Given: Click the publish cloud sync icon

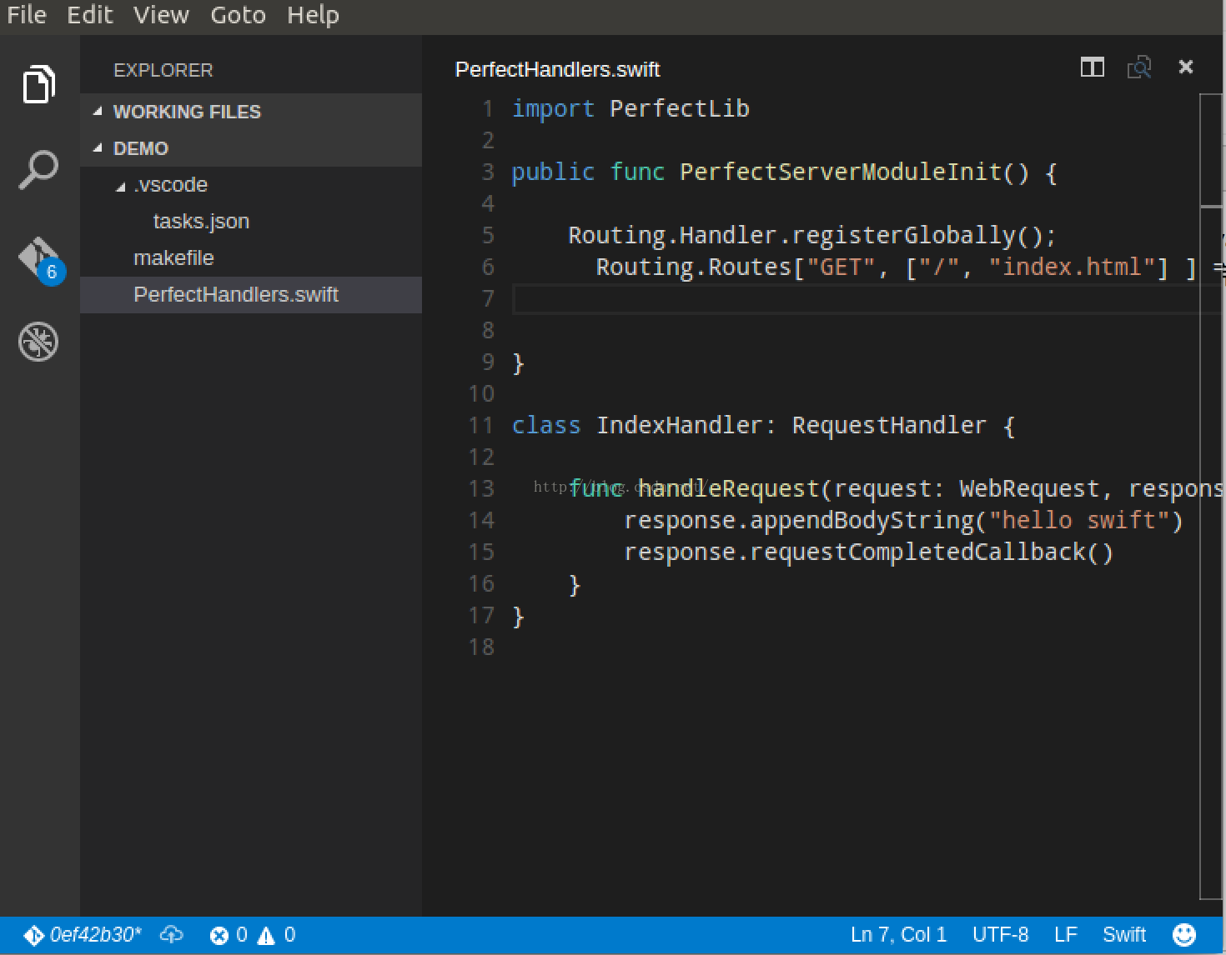Looking at the screenshot, I should [x=172, y=935].
